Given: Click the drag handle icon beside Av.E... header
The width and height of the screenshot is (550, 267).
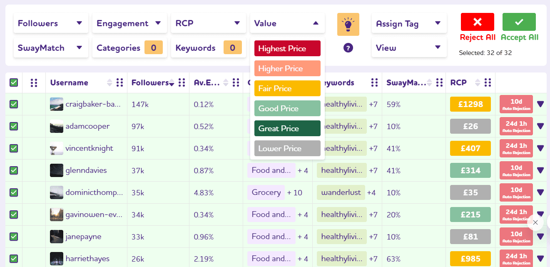Looking at the screenshot, I should pos(236,82).
